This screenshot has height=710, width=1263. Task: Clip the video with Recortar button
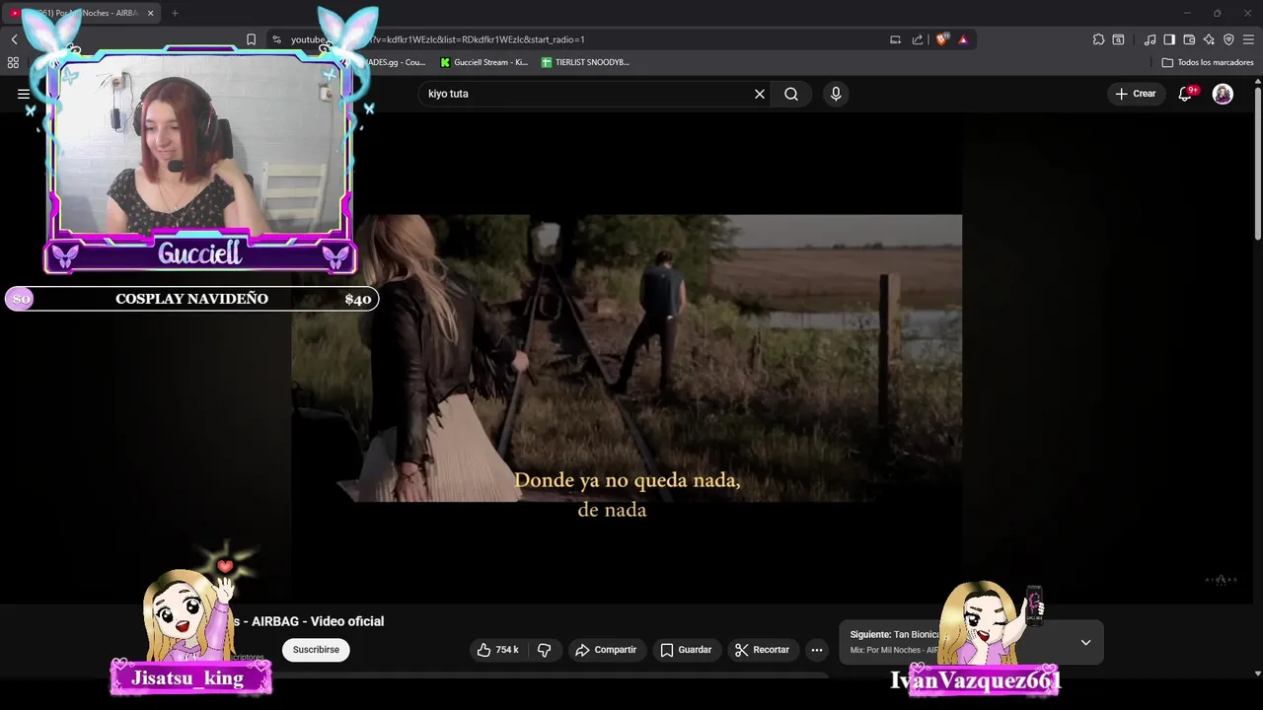point(762,650)
